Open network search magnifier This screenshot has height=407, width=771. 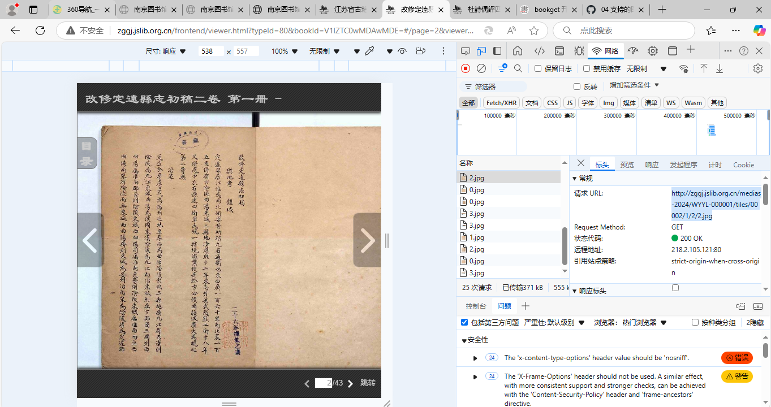[518, 68]
